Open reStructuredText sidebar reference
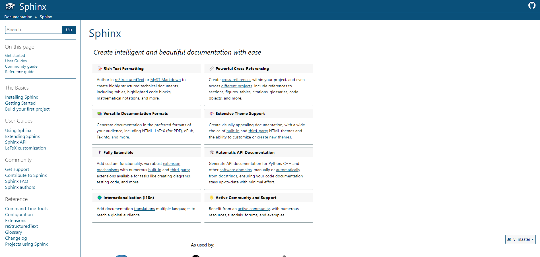540x257 pixels. pyautogui.click(x=22, y=226)
